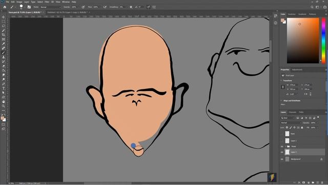Select the Rectangular Marquee tool
The width and height of the screenshot is (328, 185).
(x=4, y=22)
